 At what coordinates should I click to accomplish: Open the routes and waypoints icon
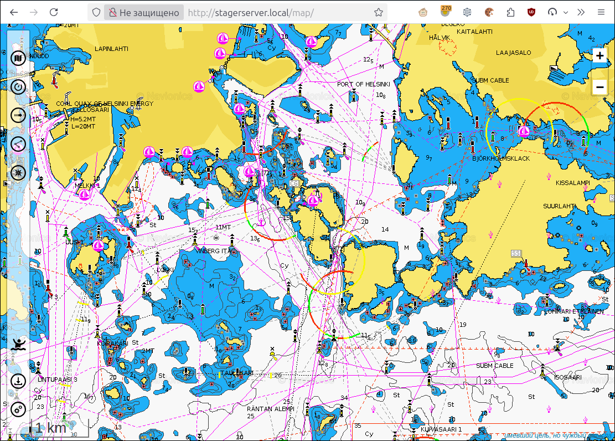tap(18, 144)
